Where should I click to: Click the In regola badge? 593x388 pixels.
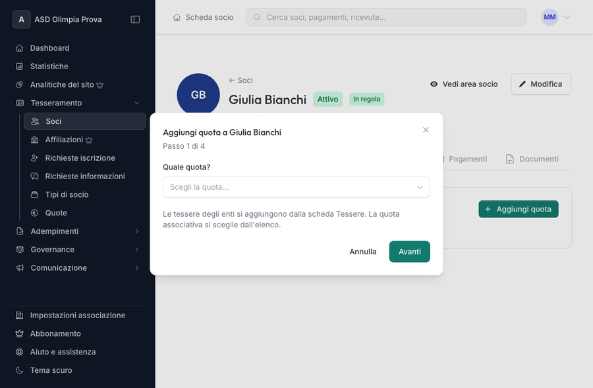(366, 99)
